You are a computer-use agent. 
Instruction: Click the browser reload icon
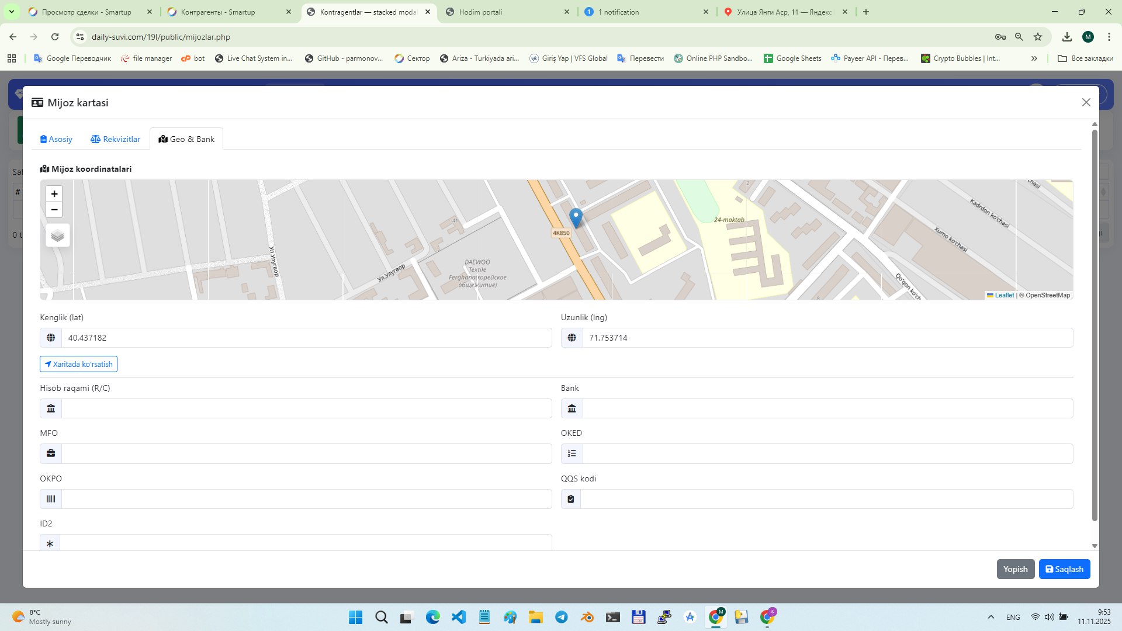[55, 37]
